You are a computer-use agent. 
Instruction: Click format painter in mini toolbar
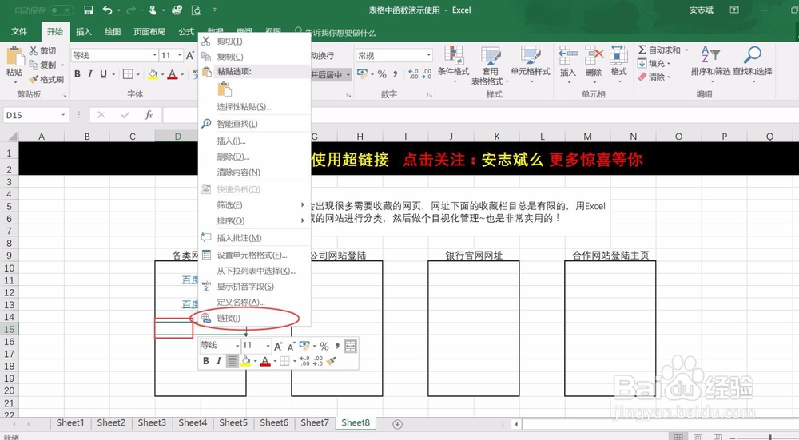(x=332, y=361)
